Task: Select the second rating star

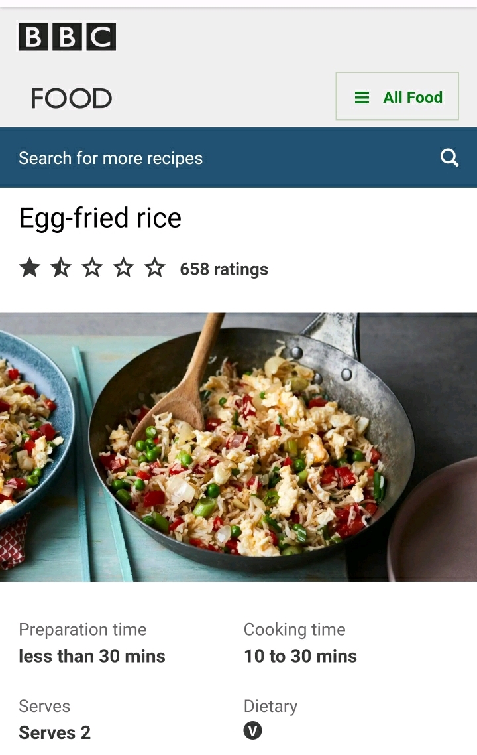Action: (61, 268)
